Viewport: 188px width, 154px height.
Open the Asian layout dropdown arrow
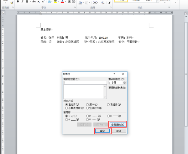pyautogui.click(x=97, y=2)
